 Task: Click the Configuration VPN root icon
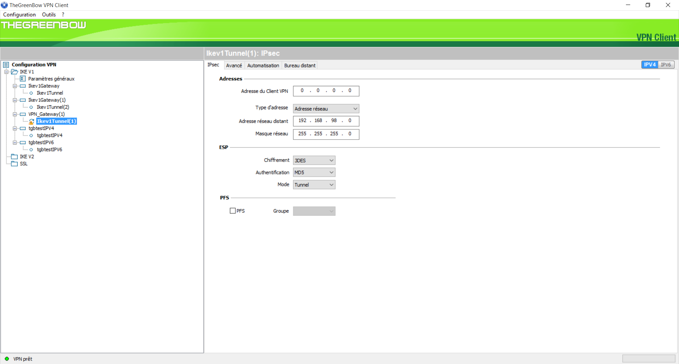(x=6, y=65)
